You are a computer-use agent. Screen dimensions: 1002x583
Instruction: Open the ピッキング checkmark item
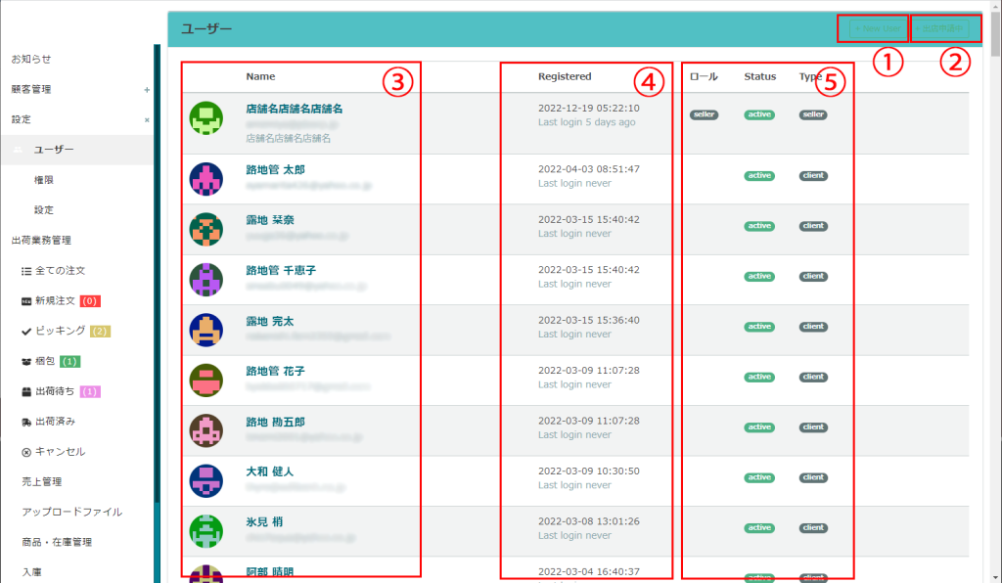pyautogui.click(x=60, y=331)
